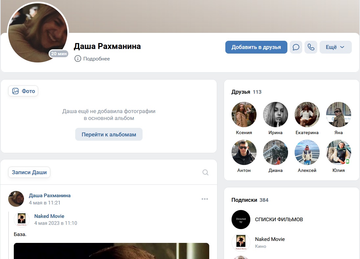Viewport: 360px width, 259px height.
Task: Open Подписки 384 subscriptions heading
Action: pos(250,200)
